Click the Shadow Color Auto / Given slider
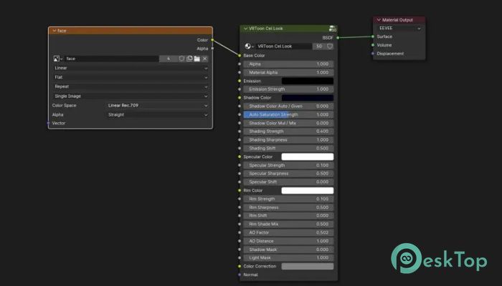This screenshot has height=286, width=502. pos(288,107)
